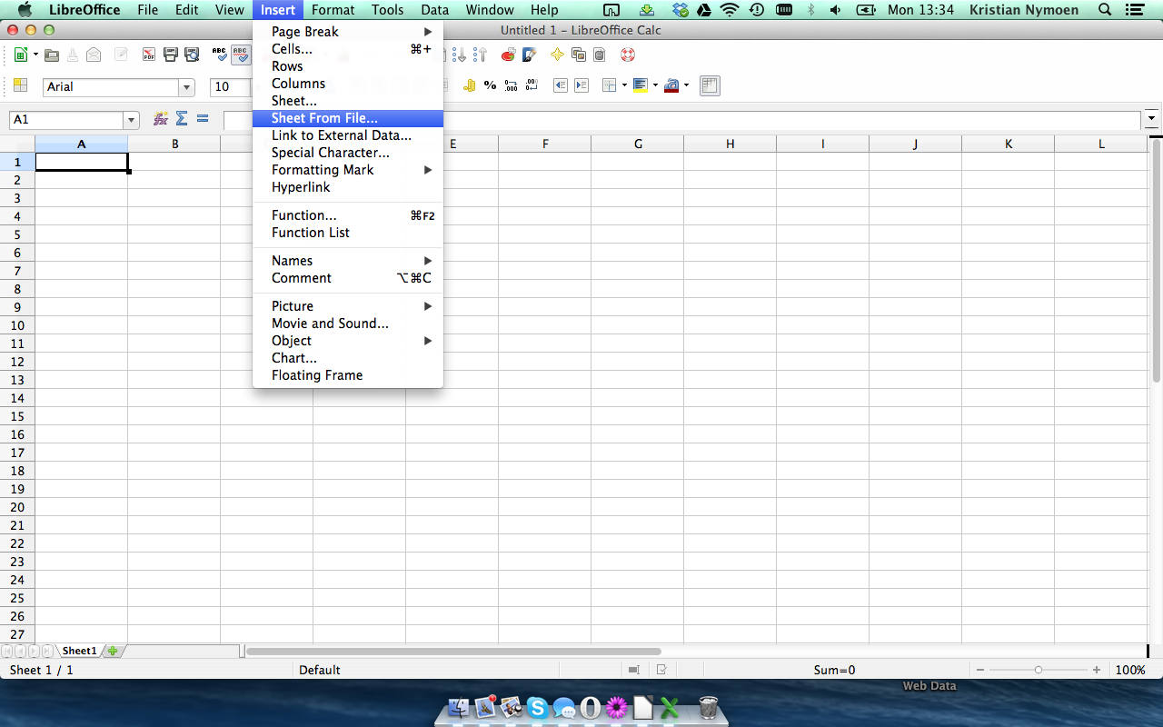Click the Name Box showing A1
This screenshot has height=727, width=1163.
pos(65,120)
